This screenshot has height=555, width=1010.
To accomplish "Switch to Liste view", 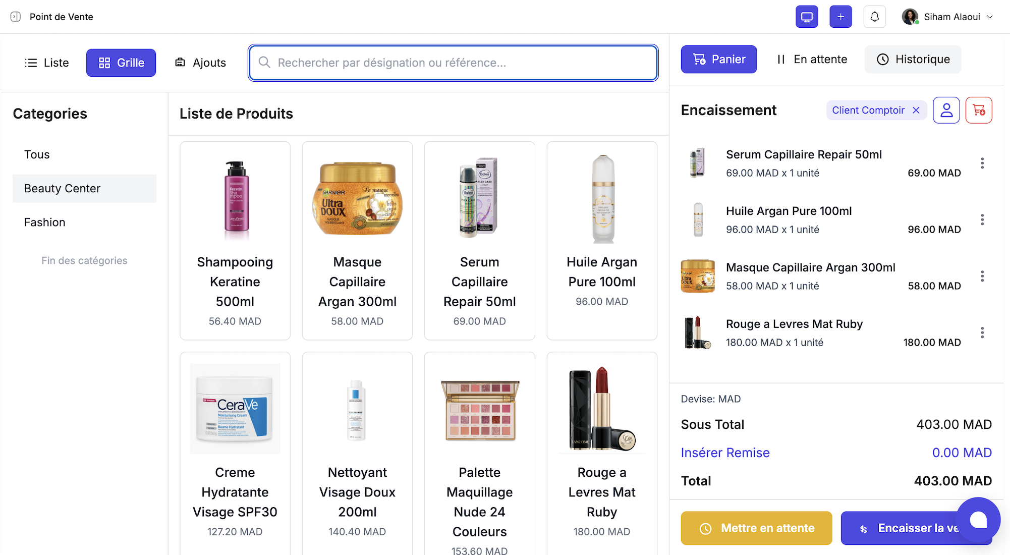I will pyautogui.click(x=47, y=63).
